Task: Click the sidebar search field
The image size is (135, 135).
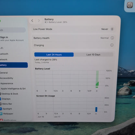Action: coord(13,30)
